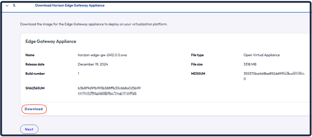Screen dimensions: 312x137
Task: Click the Open Virtual Appliance value
Action: pos(262,55)
